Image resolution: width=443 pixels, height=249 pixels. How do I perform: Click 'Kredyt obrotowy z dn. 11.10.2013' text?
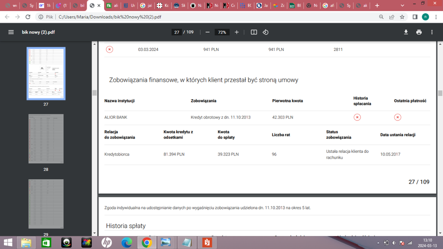click(x=221, y=117)
